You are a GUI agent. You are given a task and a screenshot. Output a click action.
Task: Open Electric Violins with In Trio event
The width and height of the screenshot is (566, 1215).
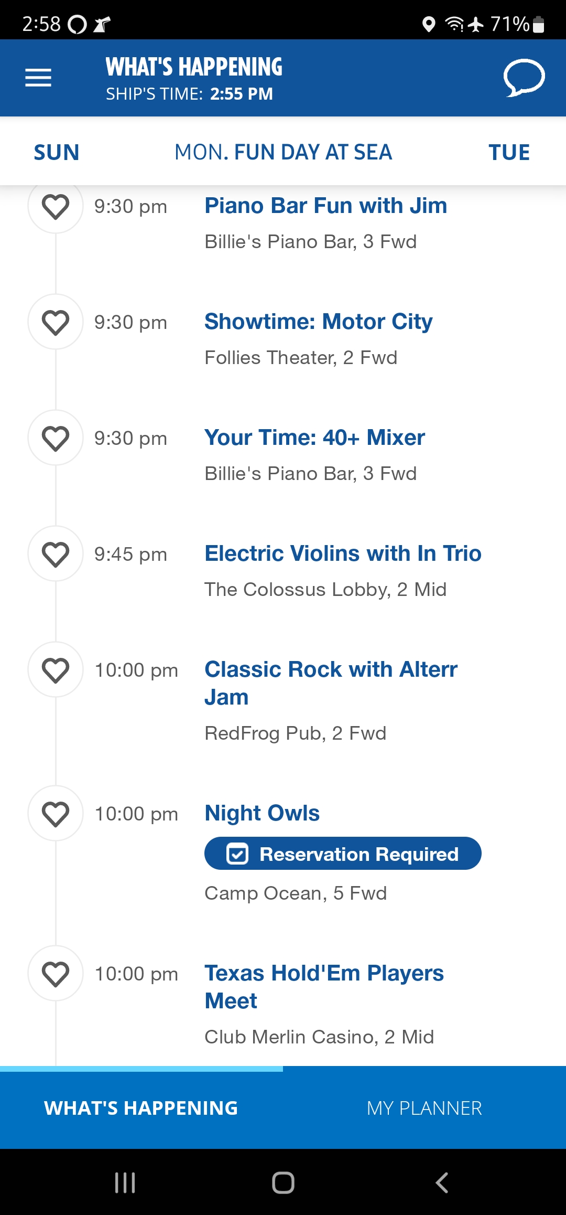[x=343, y=553]
